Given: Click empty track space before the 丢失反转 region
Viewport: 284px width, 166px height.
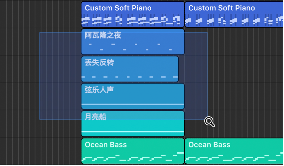Looking at the screenshot, I should click(40, 69).
